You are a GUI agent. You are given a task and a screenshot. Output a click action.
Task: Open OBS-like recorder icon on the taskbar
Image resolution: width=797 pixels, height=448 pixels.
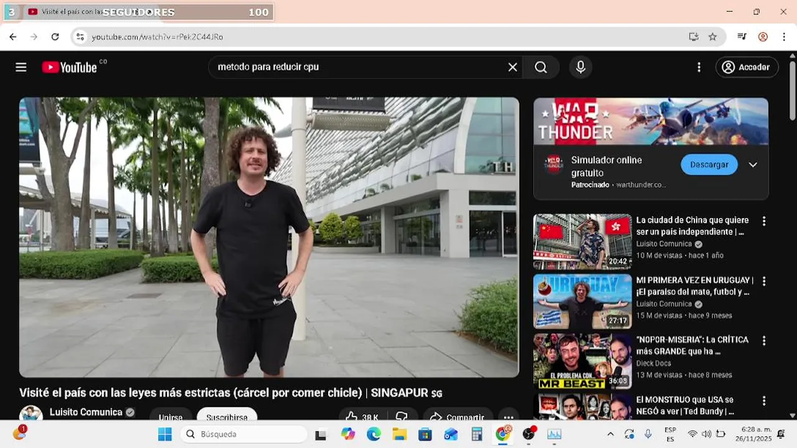(x=529, y=434)
